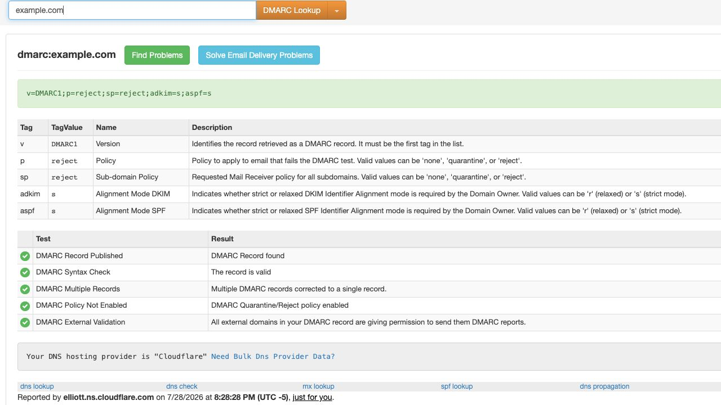Run the DMARC Lookup button
Screen dimensions: 721x405
coord(292,10)
